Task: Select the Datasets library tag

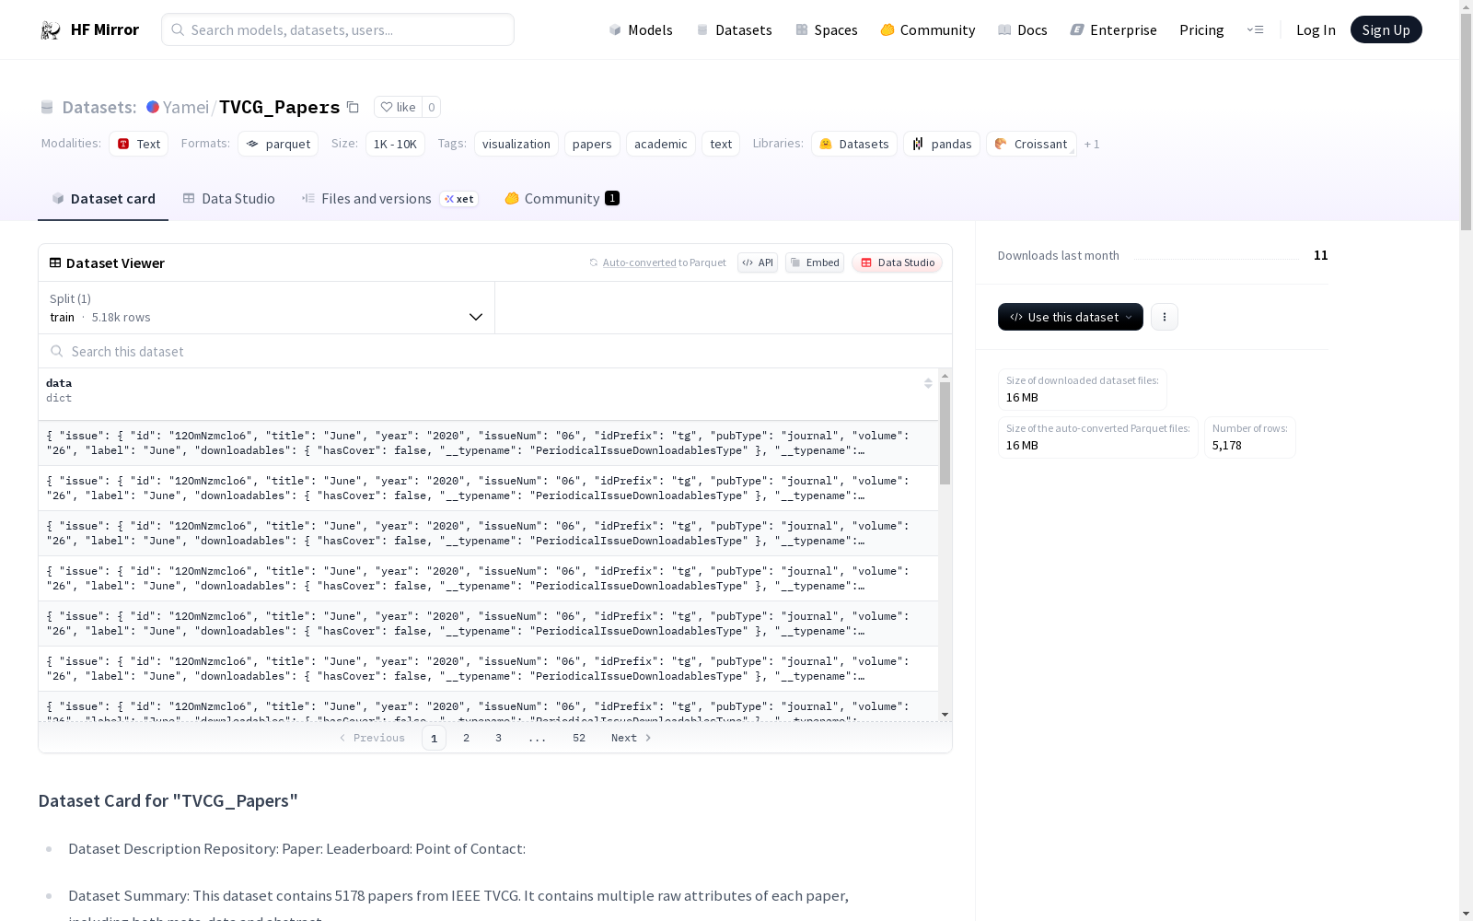Action: (854, 144)
